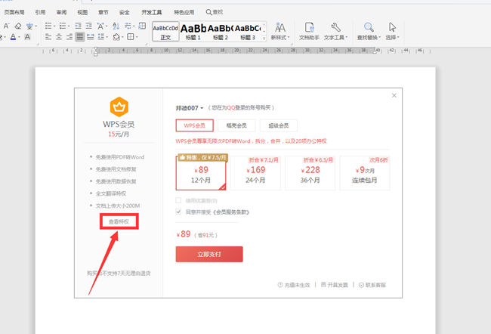491x334 pixels.
Task: Click the show paragraph marks icon
Action: coord(128,26)
